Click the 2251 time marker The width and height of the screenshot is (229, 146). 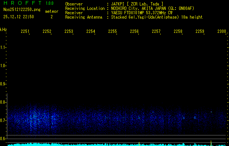coord(25,32)
